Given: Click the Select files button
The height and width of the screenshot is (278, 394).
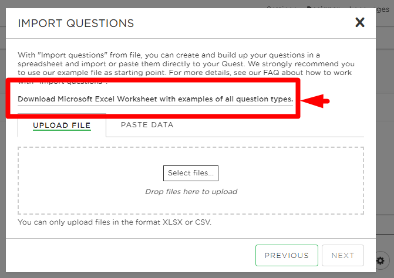Looking at the screenshot, I should [191, 173].
